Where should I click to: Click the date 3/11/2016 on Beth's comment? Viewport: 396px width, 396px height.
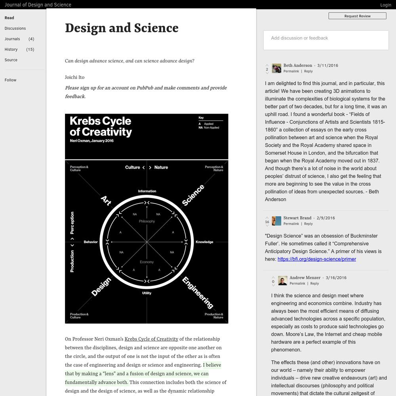(327, 65)
